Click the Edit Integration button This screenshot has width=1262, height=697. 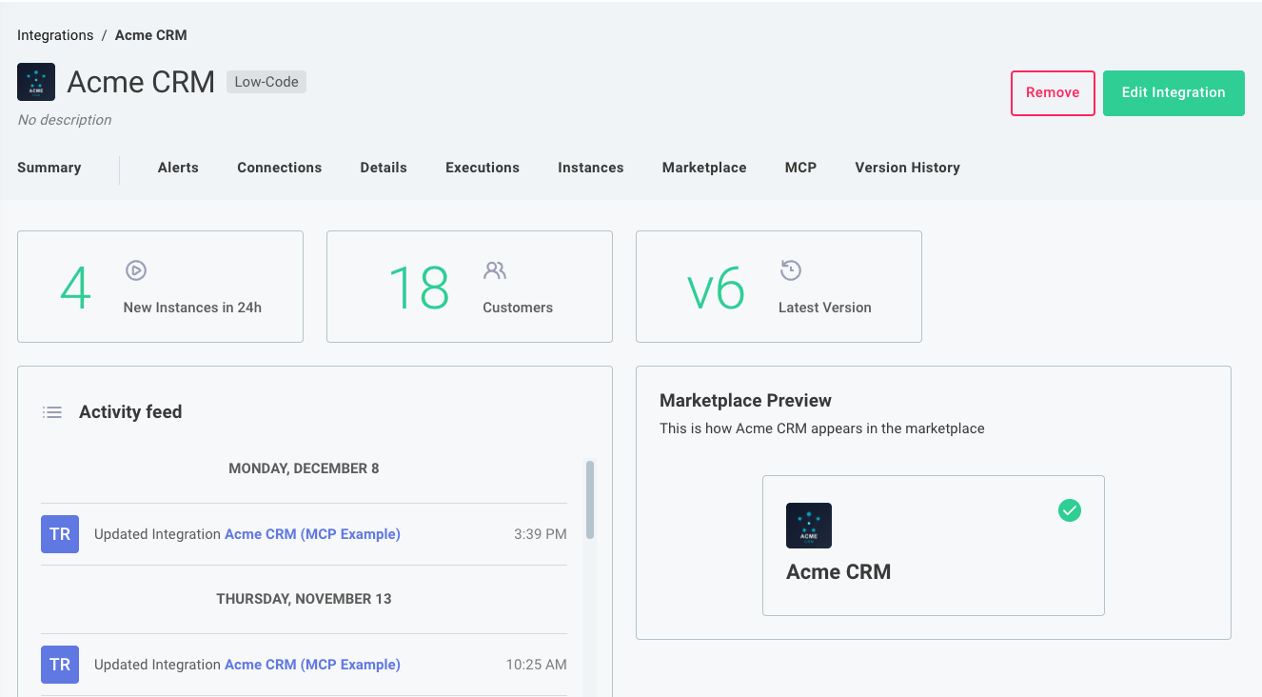pos(1173,92)
